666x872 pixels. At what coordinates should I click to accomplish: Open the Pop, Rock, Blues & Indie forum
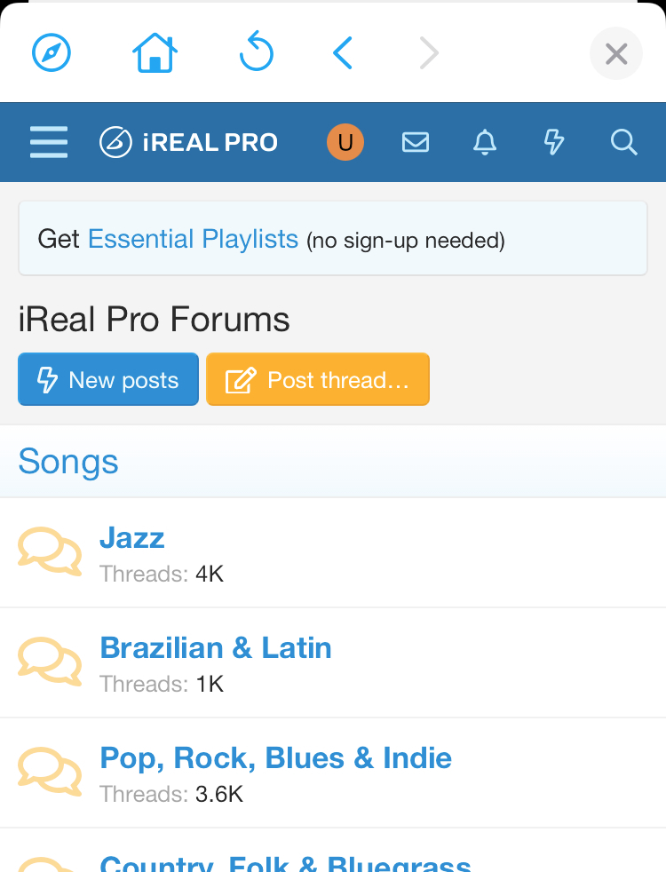[x=275, y=758]
